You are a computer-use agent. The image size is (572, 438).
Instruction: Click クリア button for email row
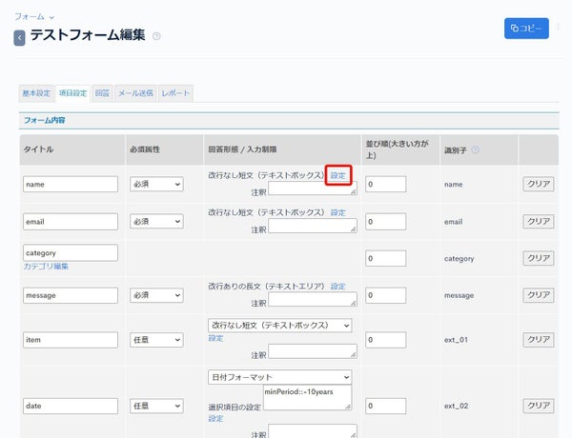(539, 221)
